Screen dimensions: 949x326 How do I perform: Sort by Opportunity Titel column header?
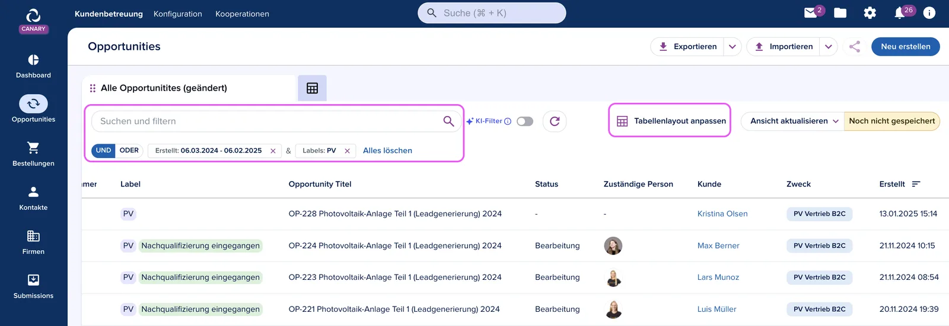[x=320, y=184]
